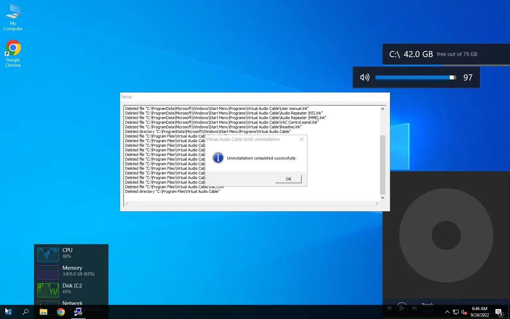Open taskbar search magnifier
The width and height of the screenshot is (510, 319).
(25, 312)
